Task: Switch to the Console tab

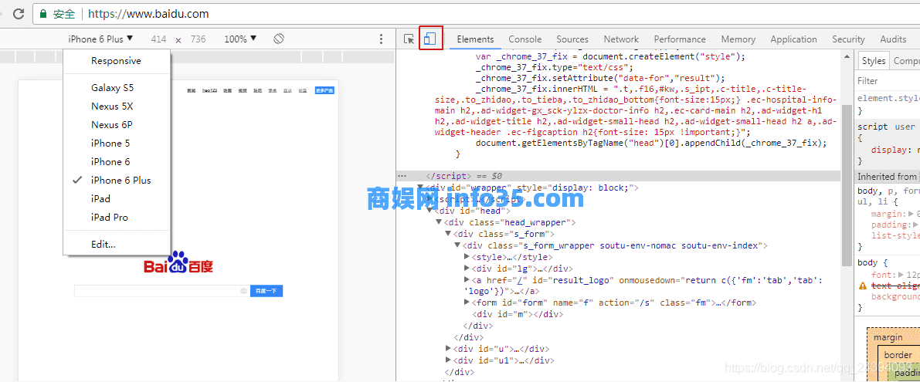Action: [525, 39]
